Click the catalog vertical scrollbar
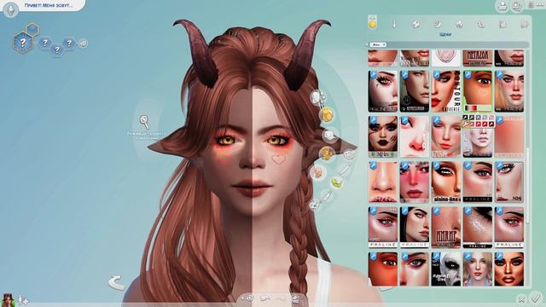546x307 pixels. [x=527, y=186]
